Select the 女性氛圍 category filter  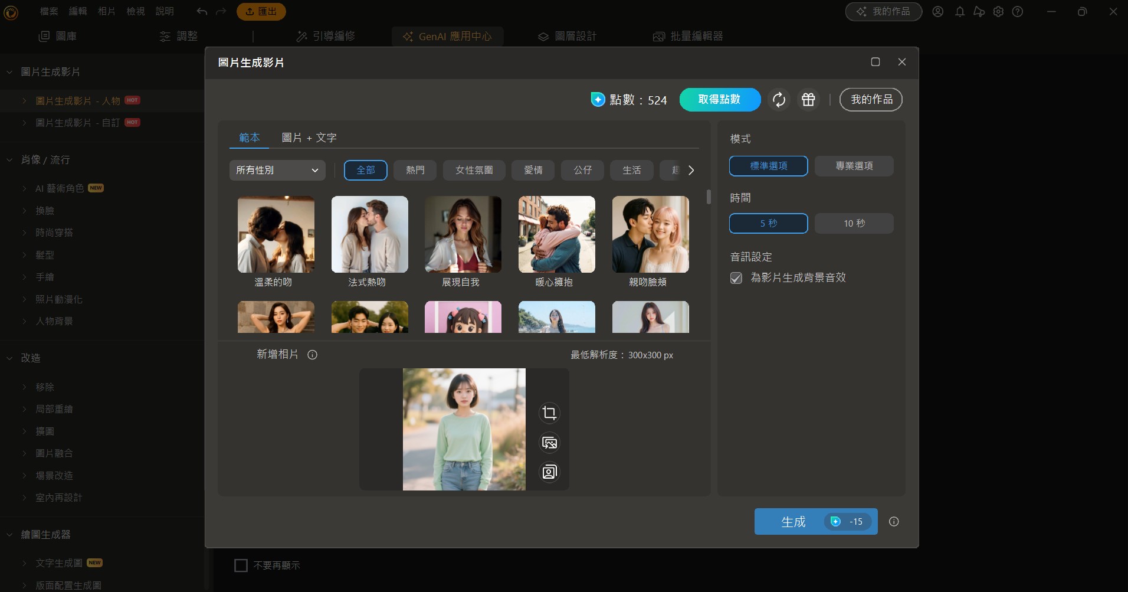click(x=474, y=170)
